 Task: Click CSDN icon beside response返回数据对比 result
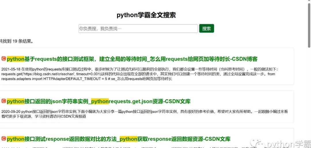(x=3, y=138)
